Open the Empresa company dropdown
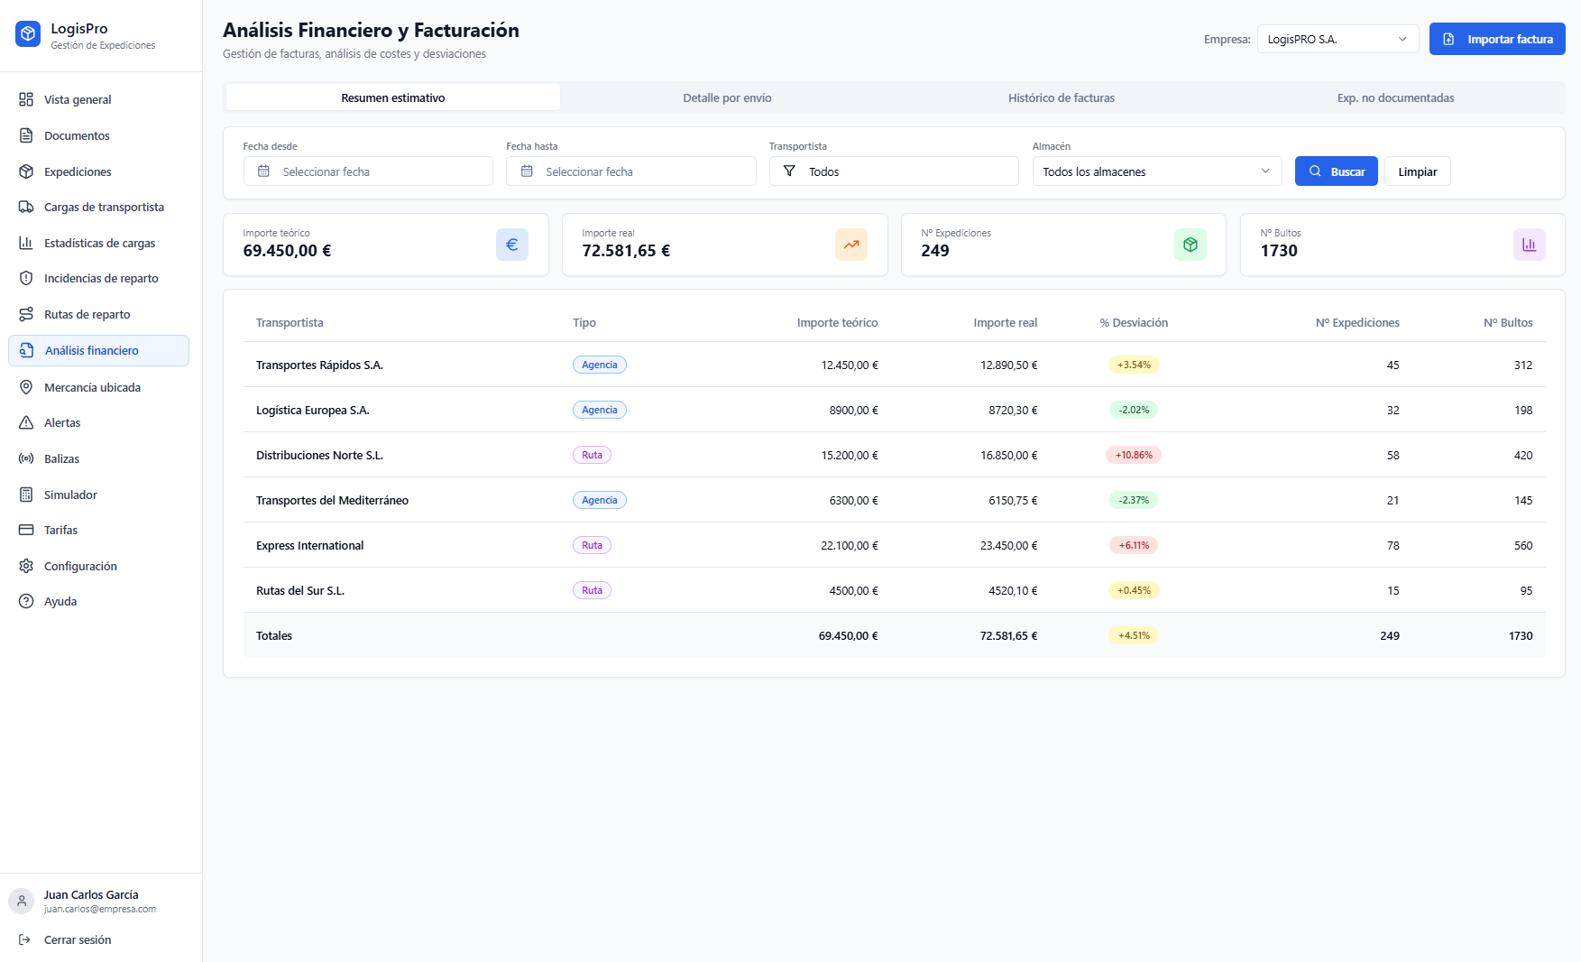The width and height of the screenshot is (1581, 962). click(1337, 39)
